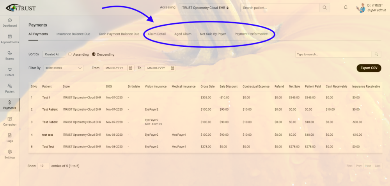Click the MID: ABC123 text

pyautogui.click(x=153, y=124)
